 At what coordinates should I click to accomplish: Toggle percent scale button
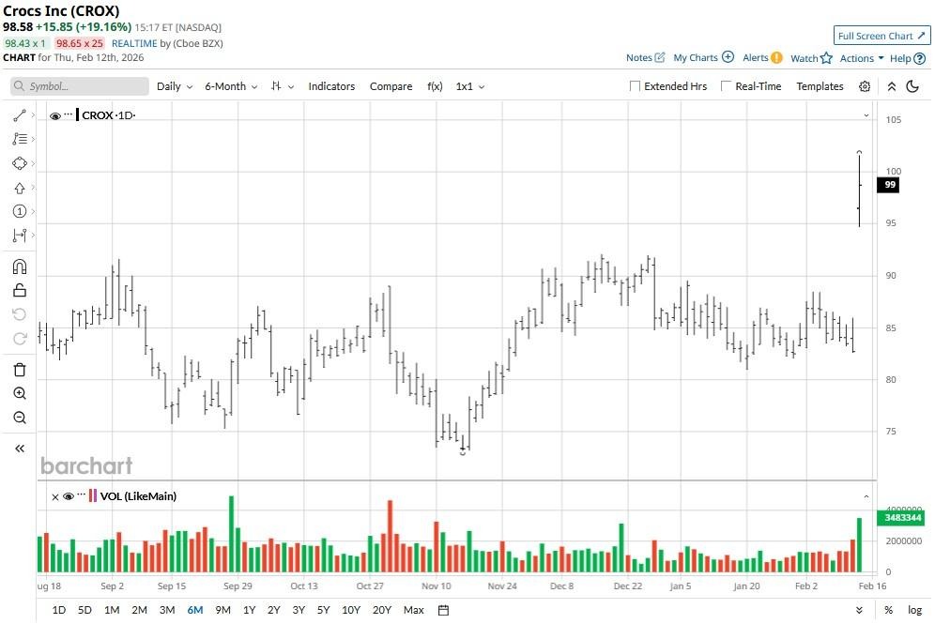click(x=888, y=610)
